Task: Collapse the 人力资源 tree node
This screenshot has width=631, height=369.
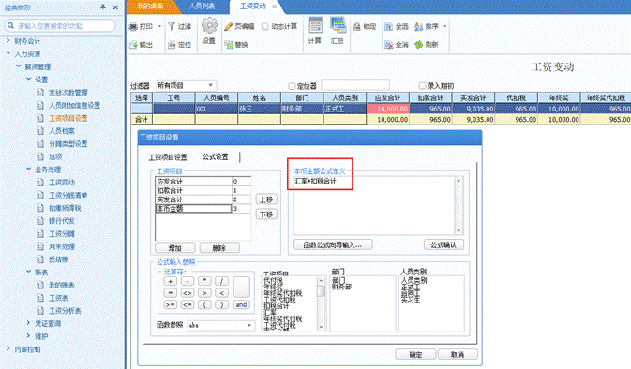Action: pos(8,53)
